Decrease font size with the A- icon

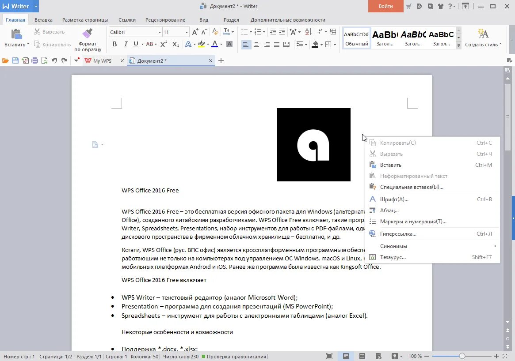point(204,32)
